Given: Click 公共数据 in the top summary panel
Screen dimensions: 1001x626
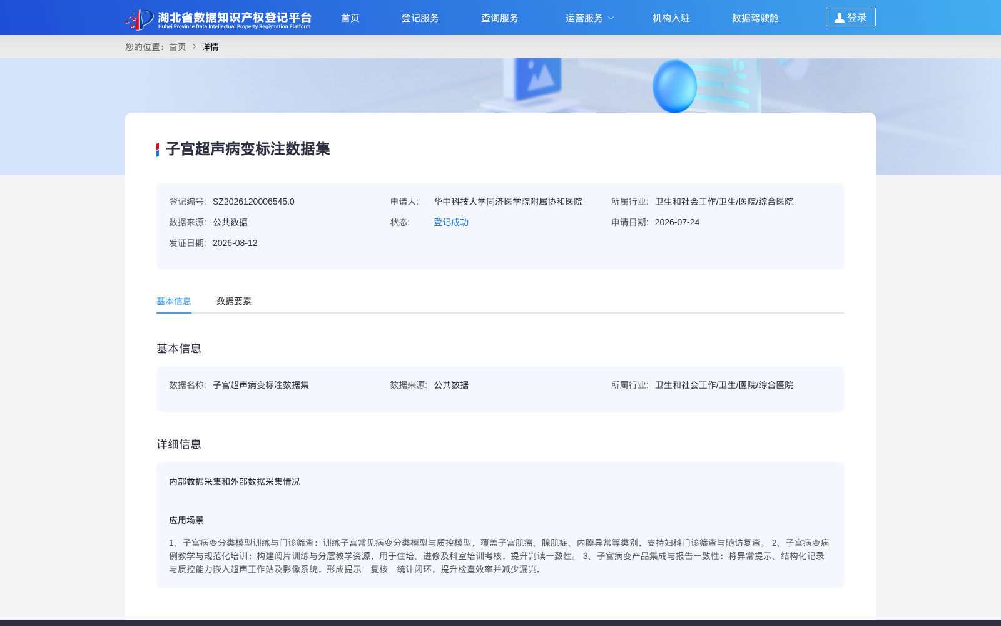Looking at the screenshot, I should click(x=230, y=222).
